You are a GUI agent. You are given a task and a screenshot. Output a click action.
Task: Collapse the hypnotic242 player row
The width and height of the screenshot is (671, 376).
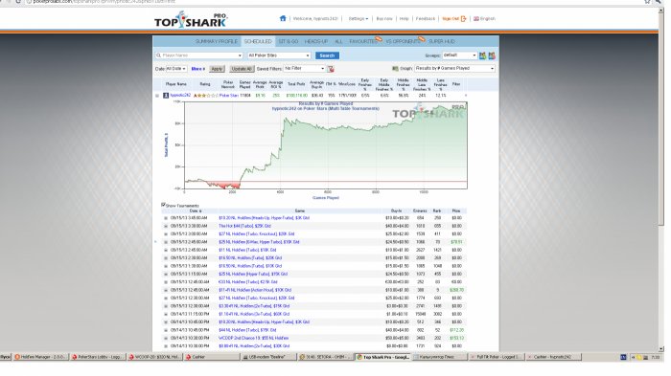point(157,96)
